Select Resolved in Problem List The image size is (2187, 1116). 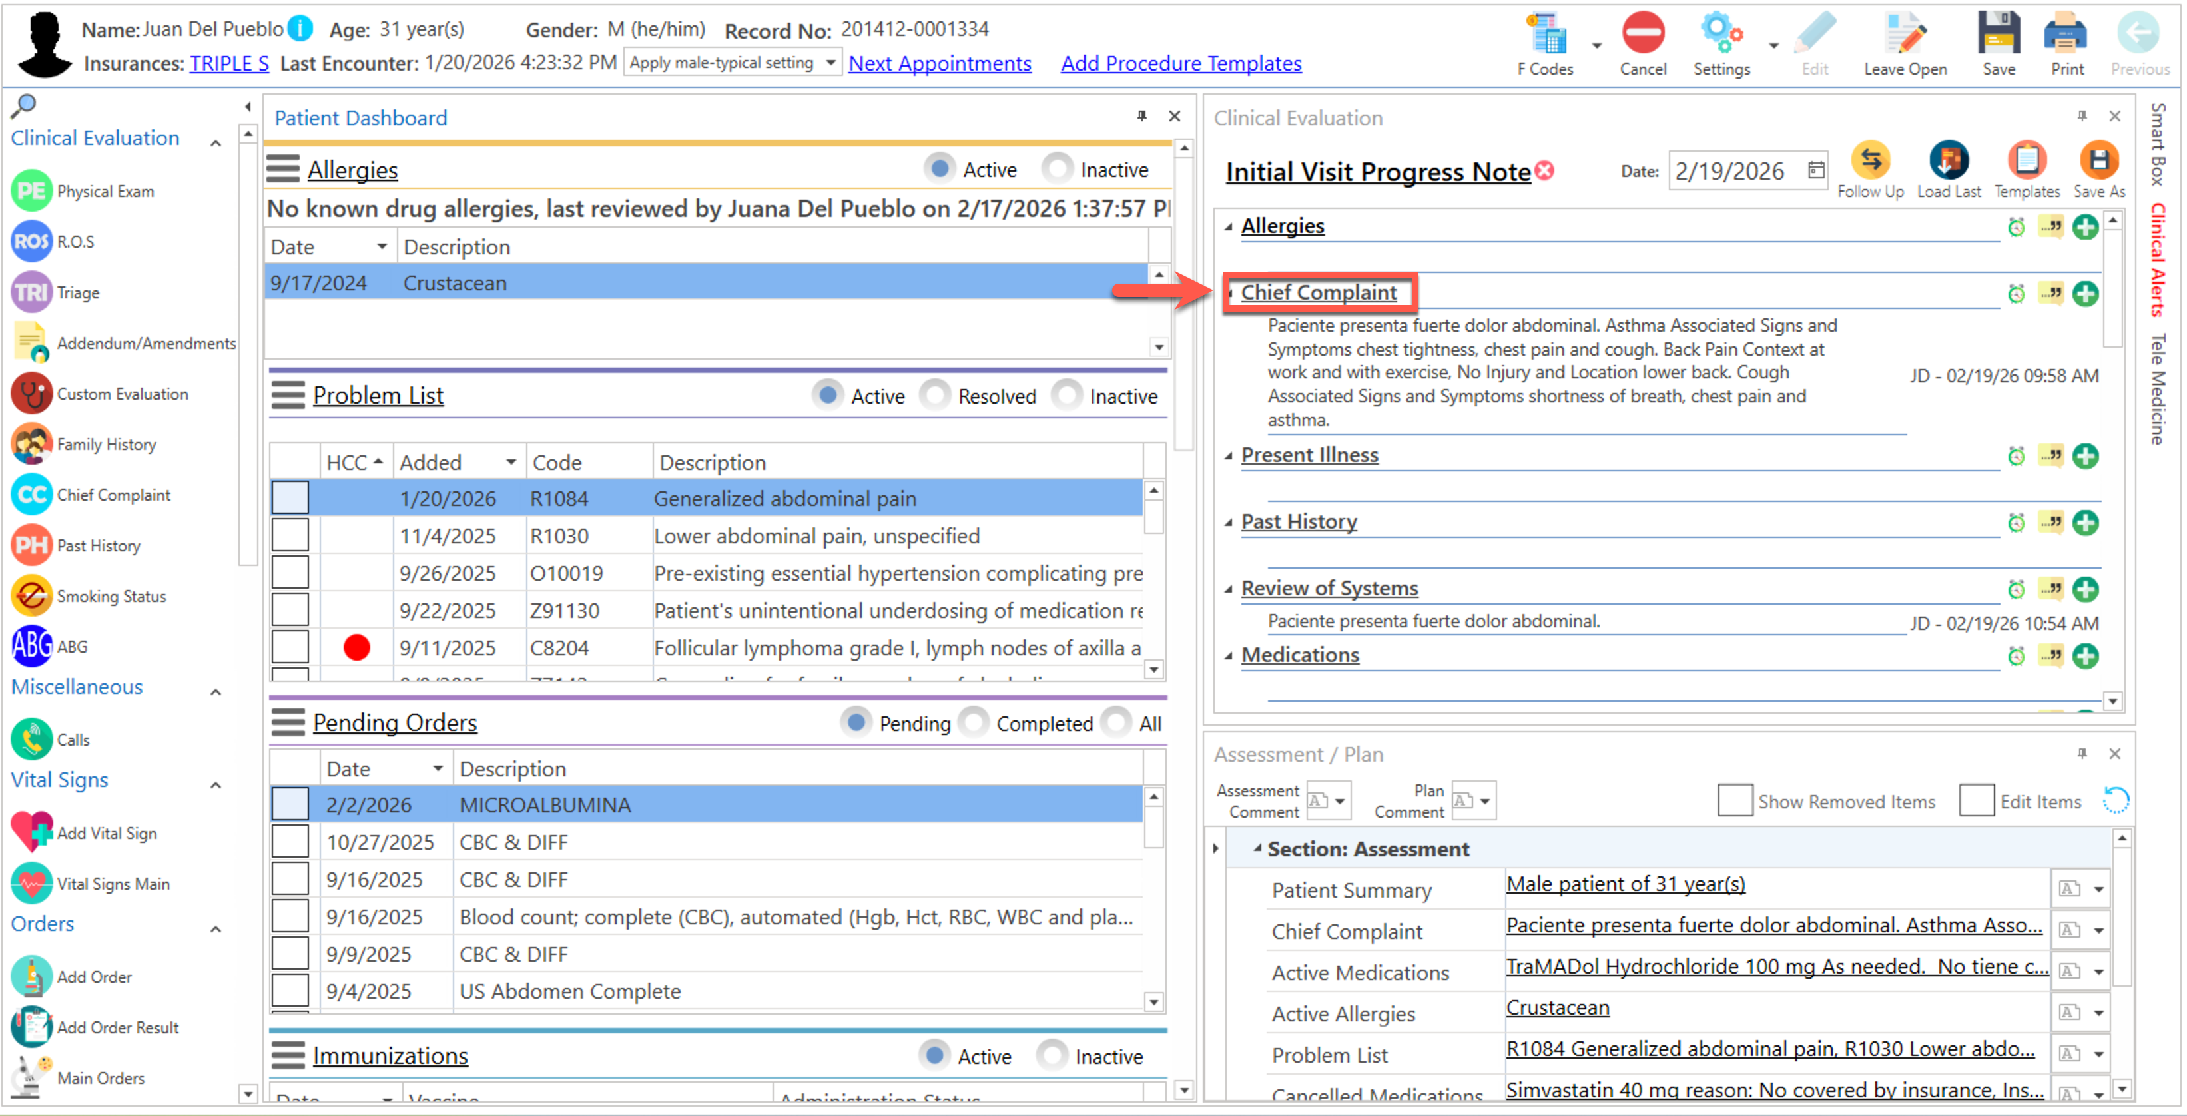point(936,395)
